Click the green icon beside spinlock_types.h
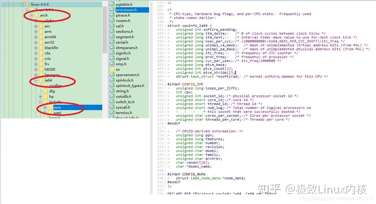Viewport: 376px width, 204px height. coord(112,85)
